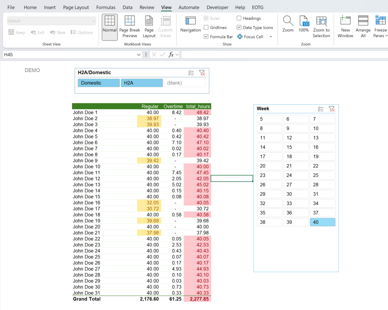Expand the Sheet View Default dropdown

click(94, 21)
